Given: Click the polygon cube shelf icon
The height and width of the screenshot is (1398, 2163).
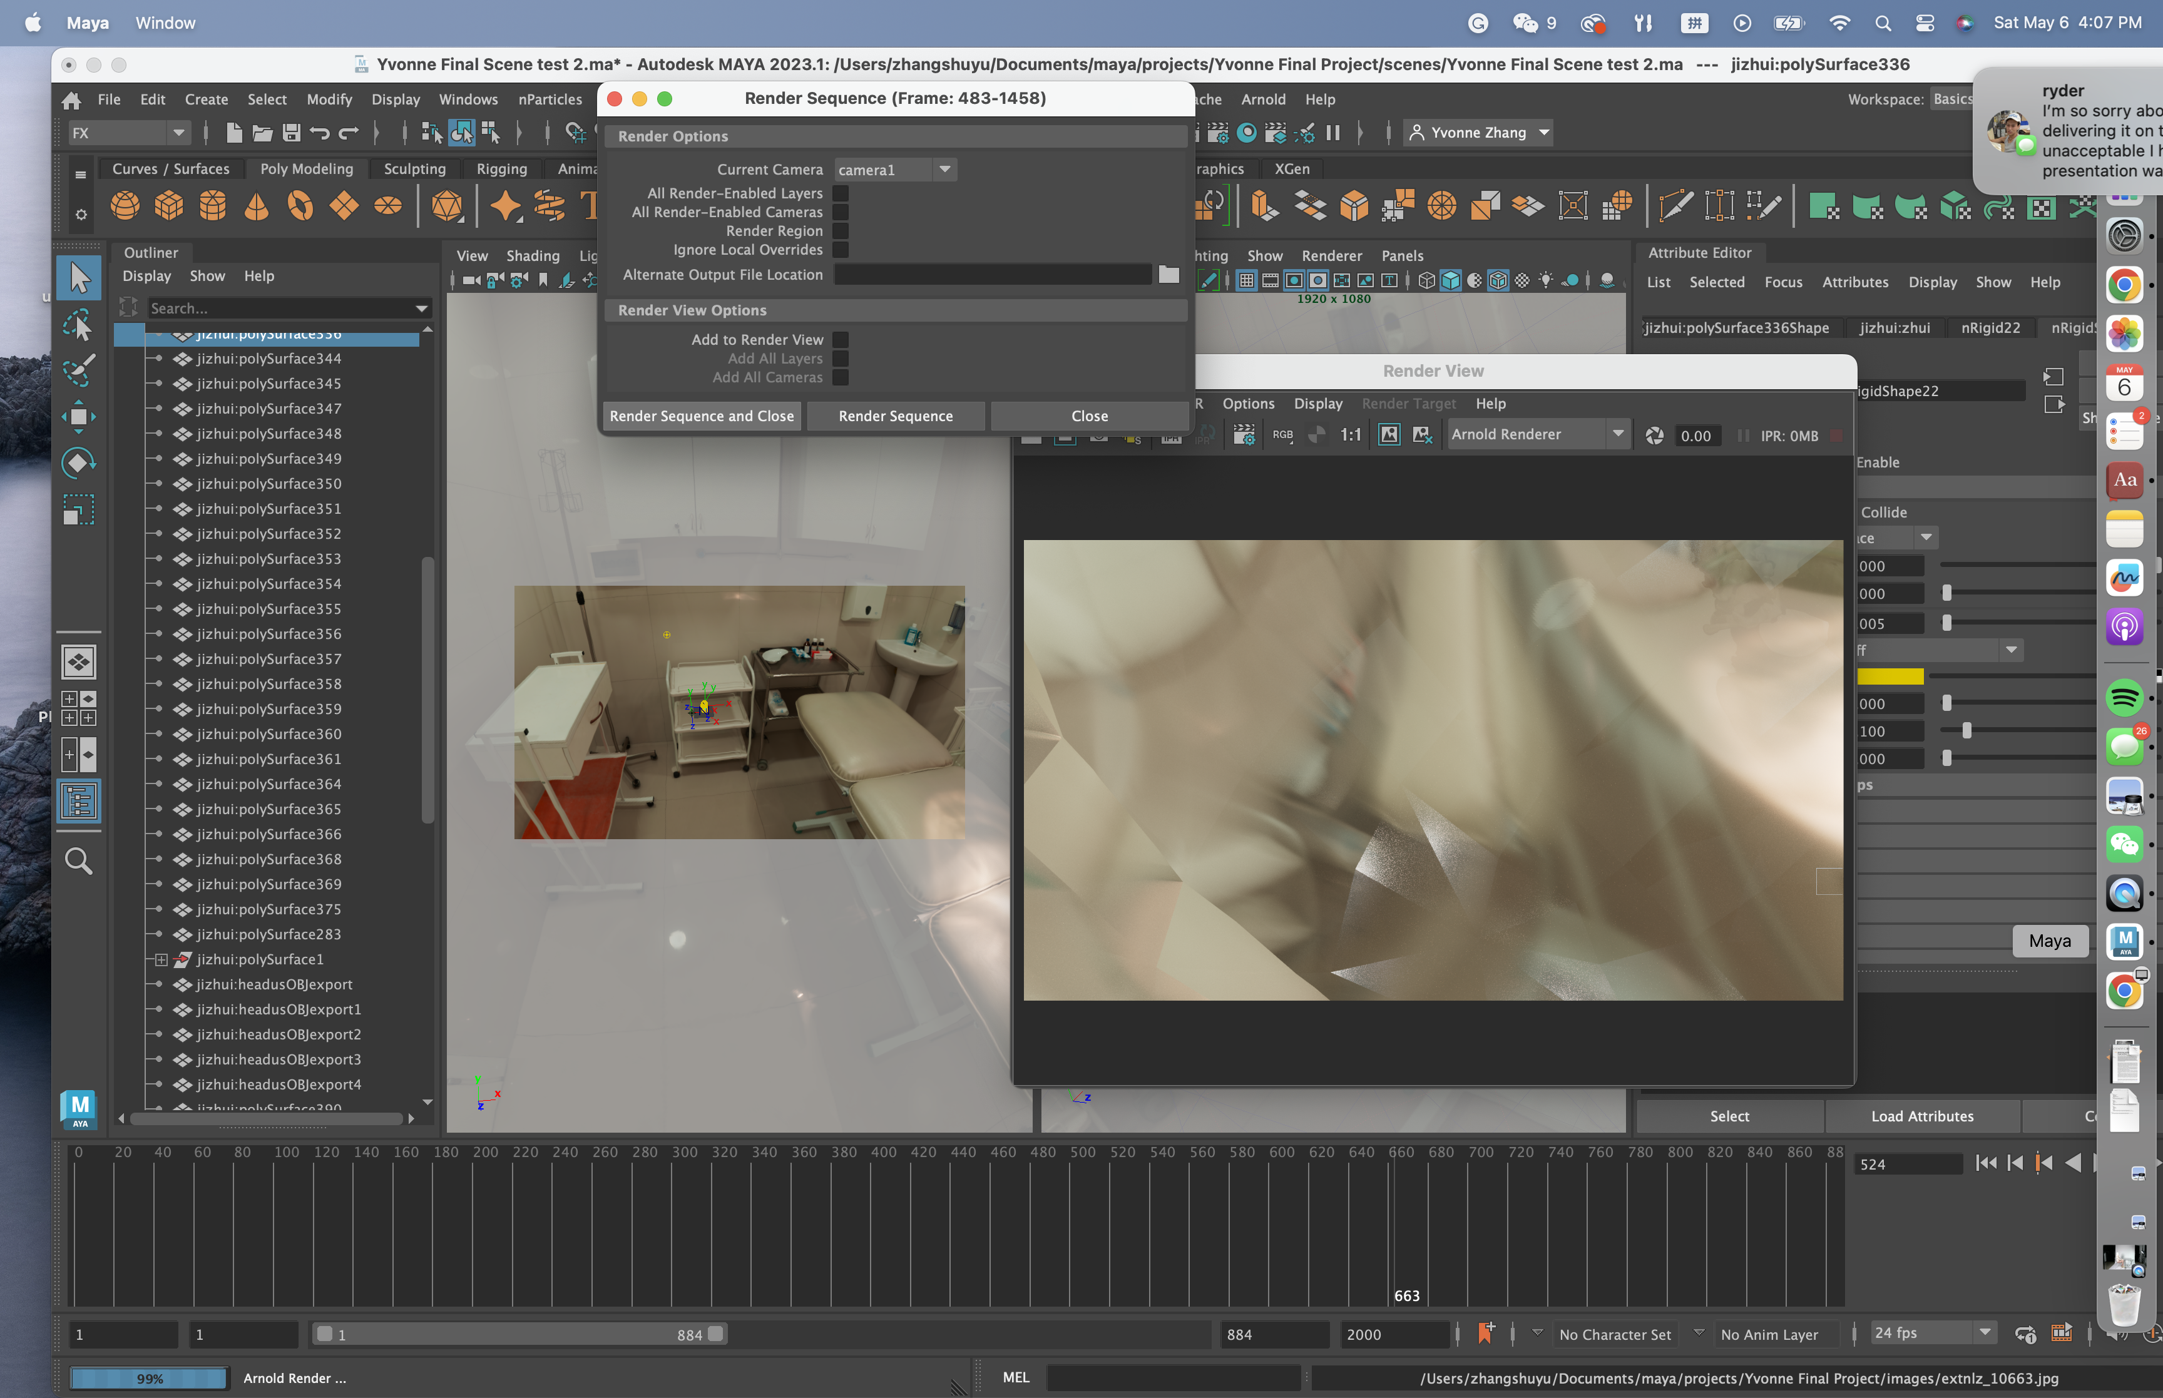Looking at the screenshot, I should pos(169,205).
